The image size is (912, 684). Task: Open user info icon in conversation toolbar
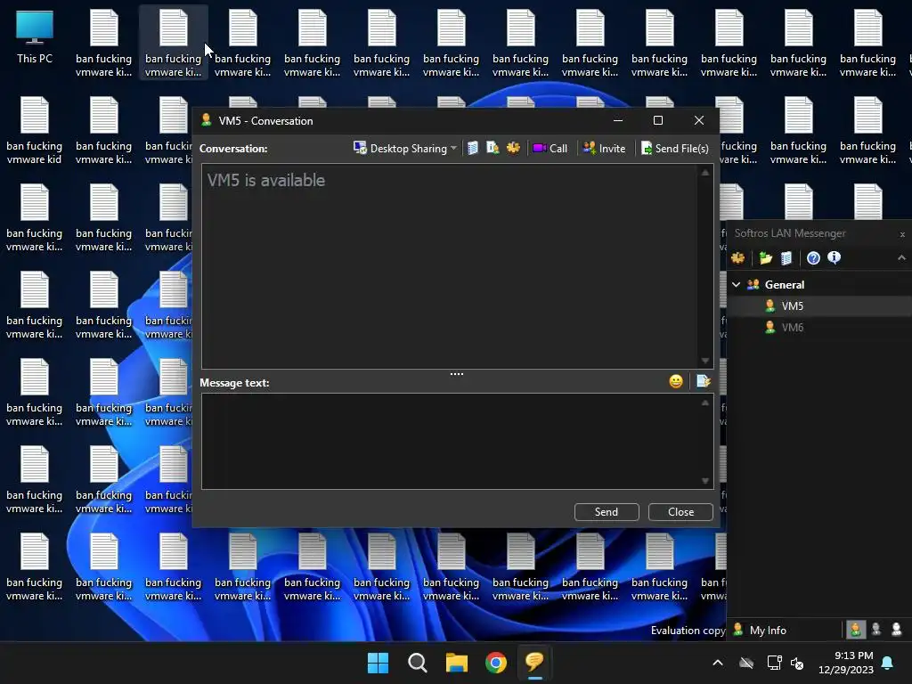tap(493, 149)
